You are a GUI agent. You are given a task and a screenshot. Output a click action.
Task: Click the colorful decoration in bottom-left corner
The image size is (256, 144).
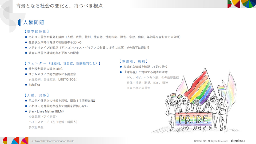click(15, 140)
